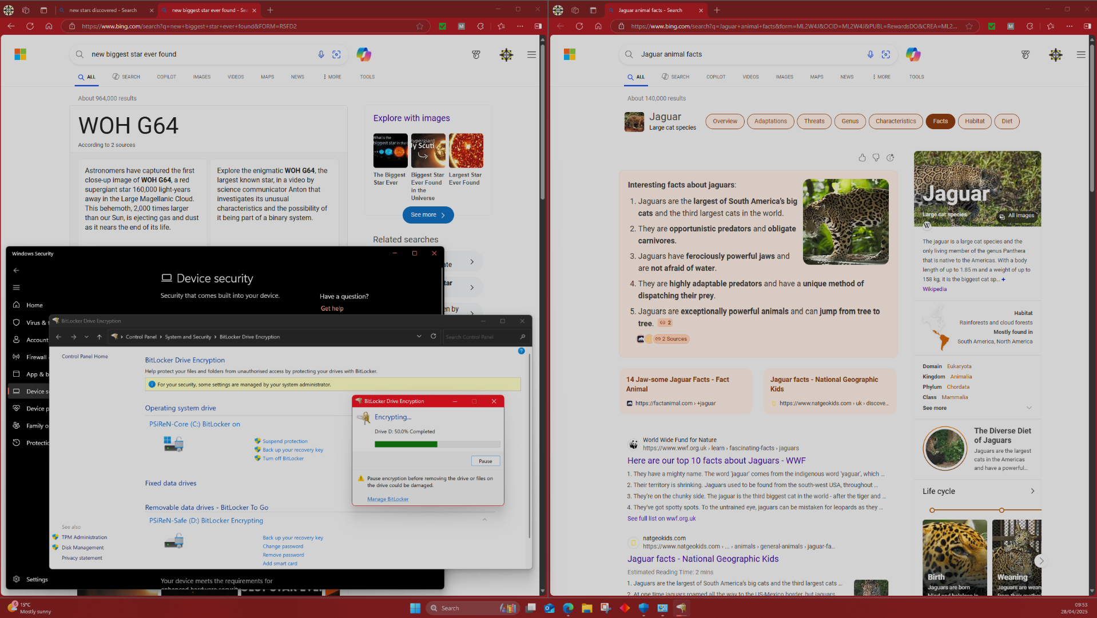Open Copilot icon beside left search box
Image resolution: width=1097 pixels, height=618 pixels.
pyautogui.click(x=364, y=54)
